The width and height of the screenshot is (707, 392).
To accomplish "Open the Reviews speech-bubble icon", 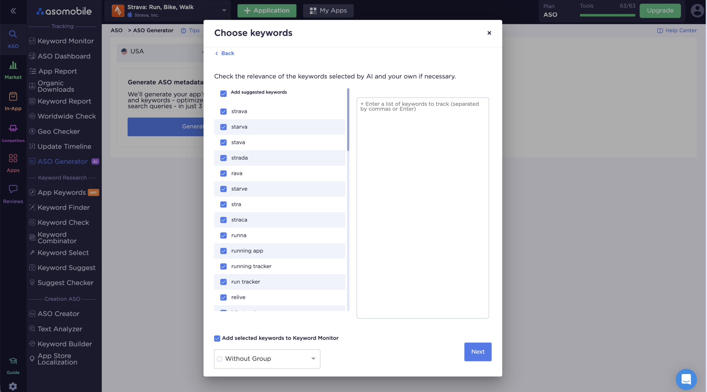I will (x=13, y=189).
